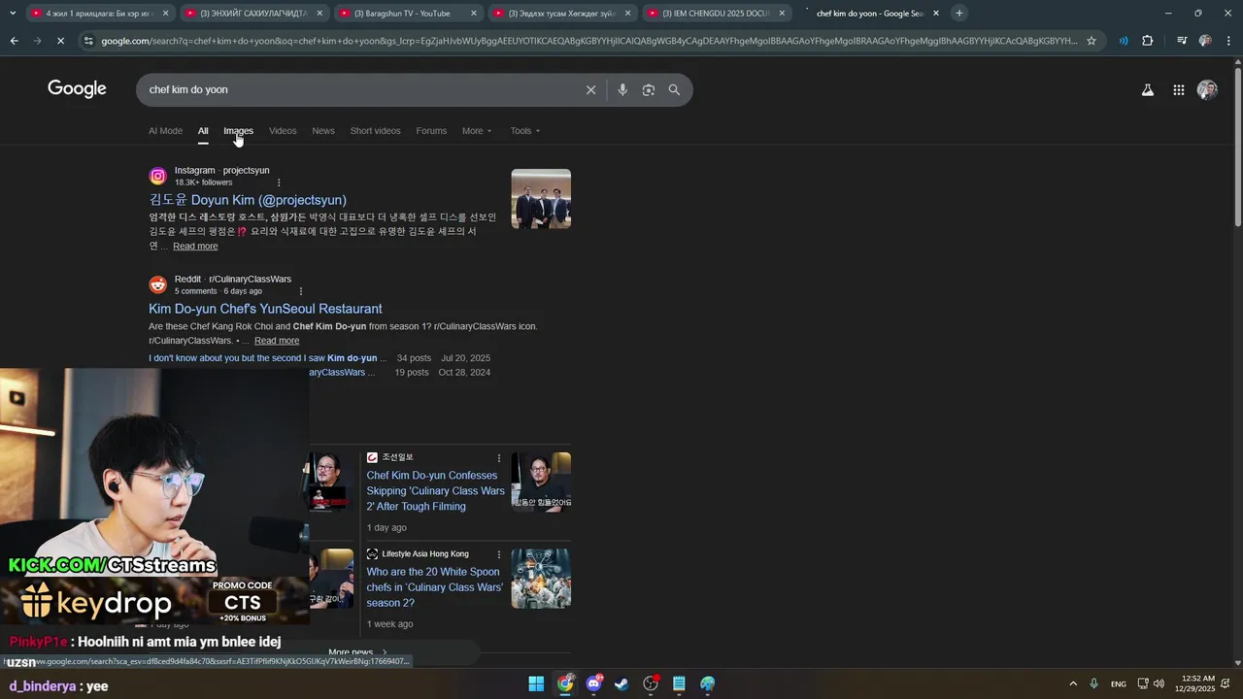This screenshot has height=699, width=1243.
Task: Click the tray microphone icon
Action: (x=1093, y=683)
